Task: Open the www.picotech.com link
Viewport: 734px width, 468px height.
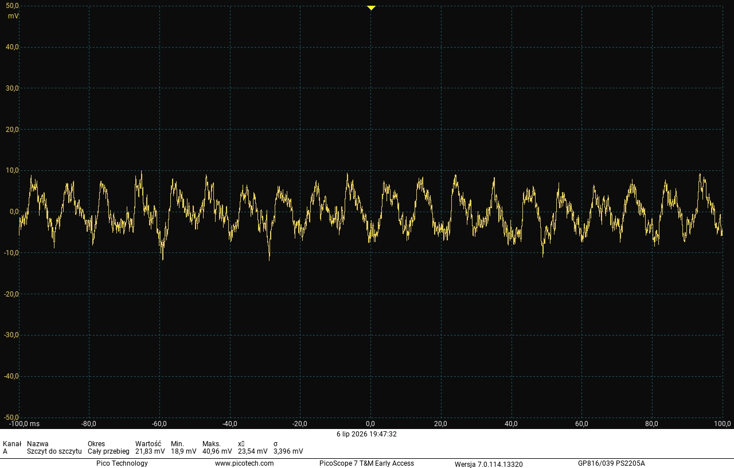Action: [244, 463]
